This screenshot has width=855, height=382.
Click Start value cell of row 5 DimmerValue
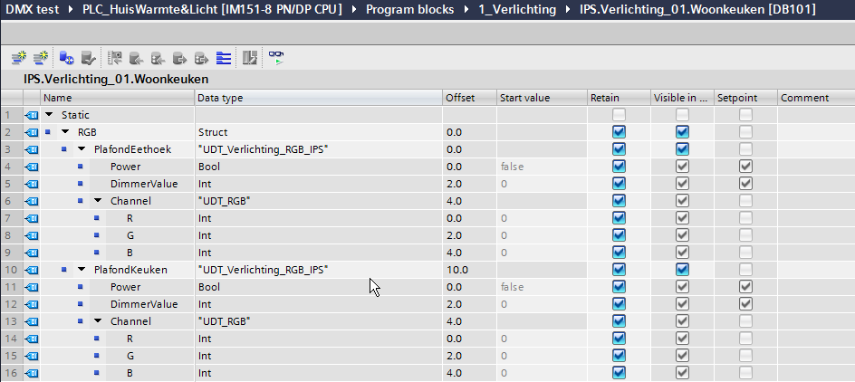[542, 184]
